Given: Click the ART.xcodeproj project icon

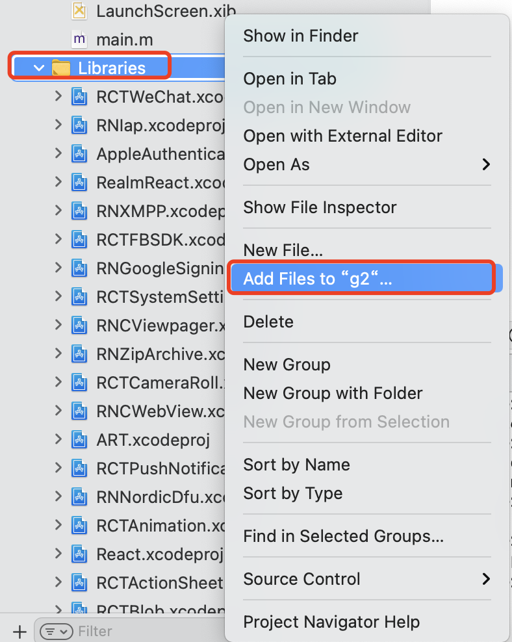Looking at the screenshot, I should [79, 440].
